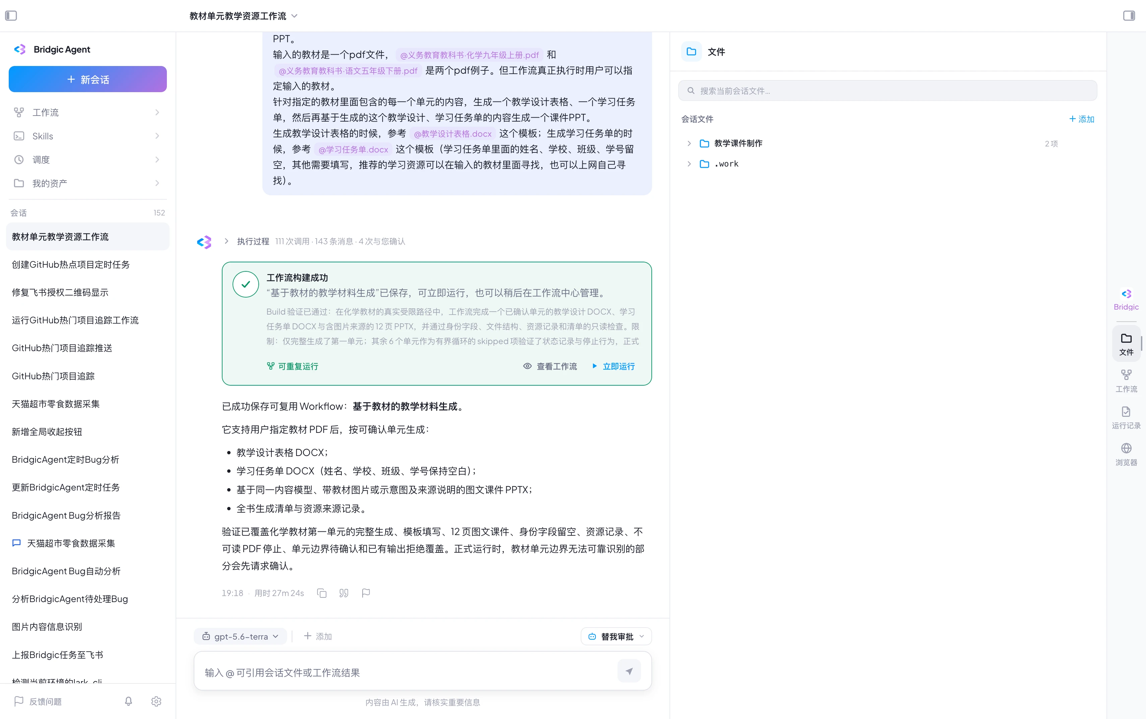
Task: Switch to 工作流 tab in right rail
Action: point(1126,381)
